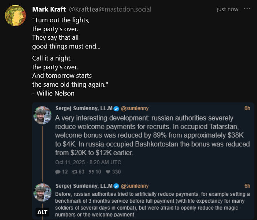
Task: Click Sergej Sumlenny's avatar in the second tweet
Action: click(42, 192)
